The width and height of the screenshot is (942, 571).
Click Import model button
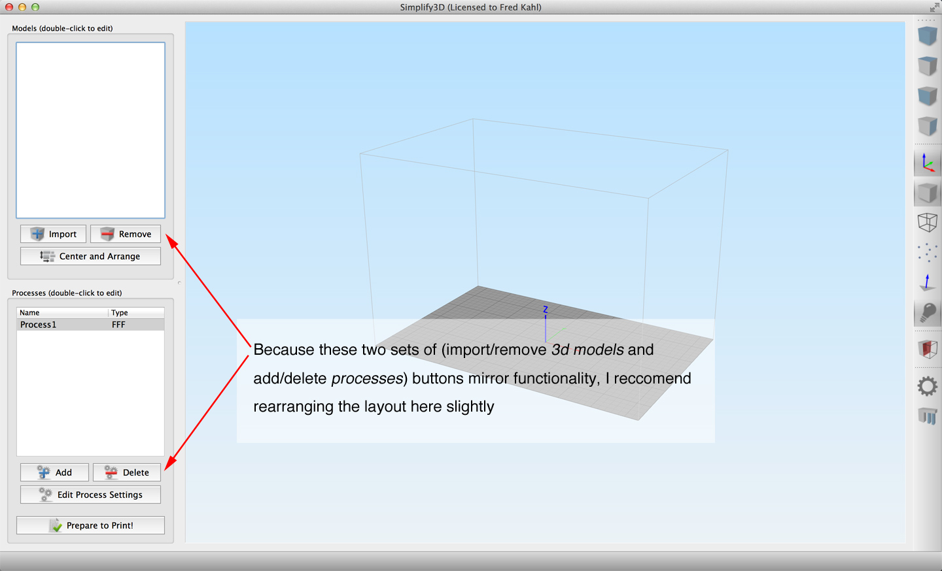click(53, 234)
